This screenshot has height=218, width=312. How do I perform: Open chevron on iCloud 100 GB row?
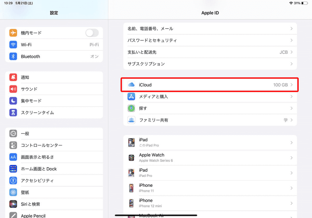coord(291,85)
